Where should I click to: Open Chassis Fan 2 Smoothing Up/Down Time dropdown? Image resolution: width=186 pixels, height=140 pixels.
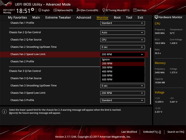pyautogui.click(x=122, y=47)
